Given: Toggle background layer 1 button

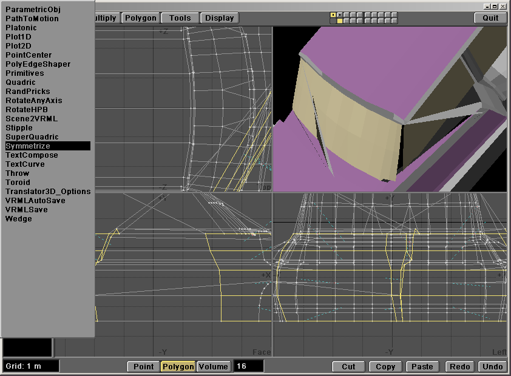Looking at the screenshot, I should click(x=333, y=21).
